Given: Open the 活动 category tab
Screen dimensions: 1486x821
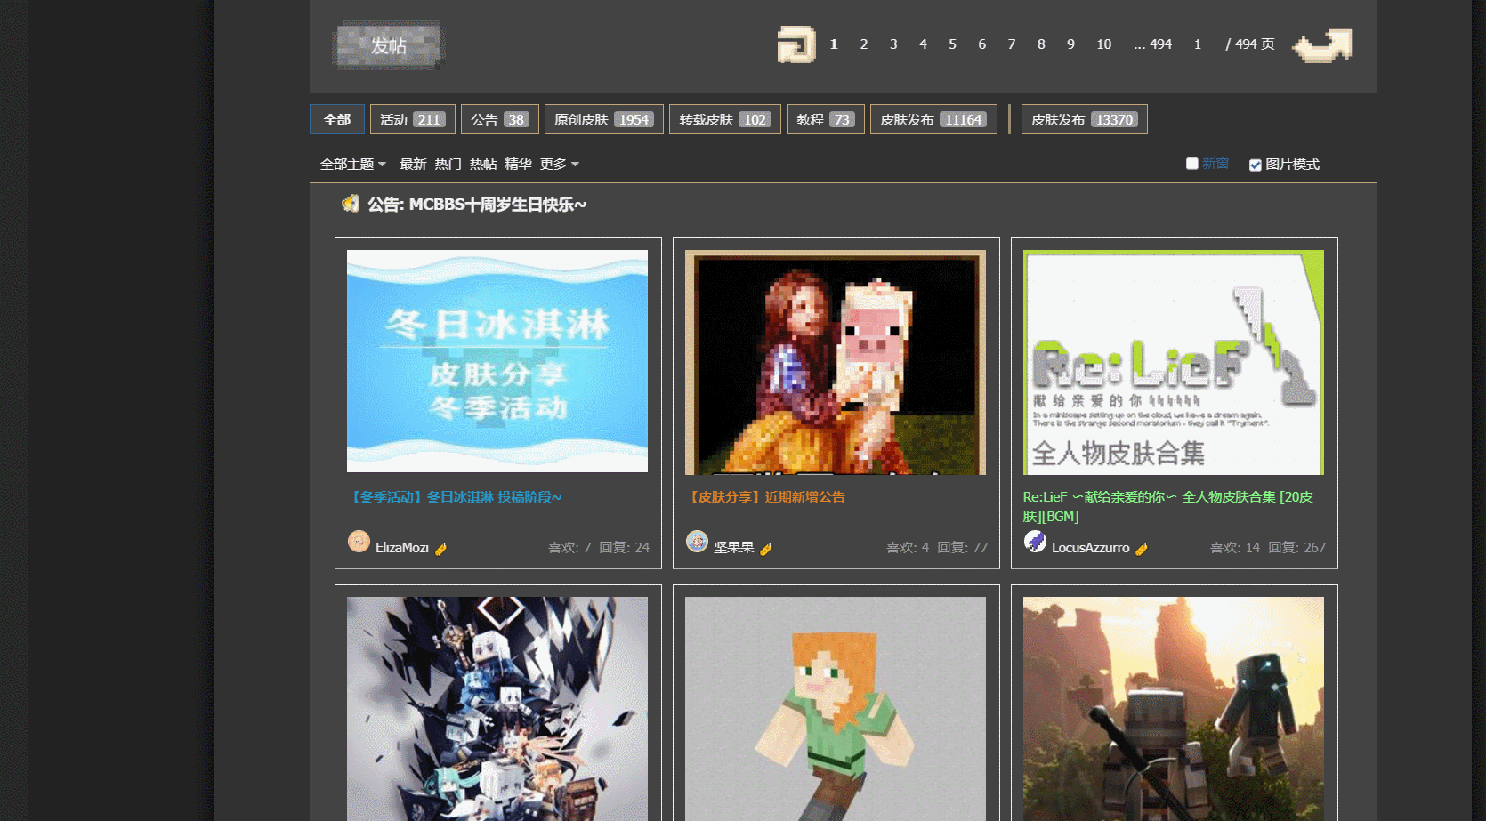Looking at the screenshot, I should [x=412, y=119].
